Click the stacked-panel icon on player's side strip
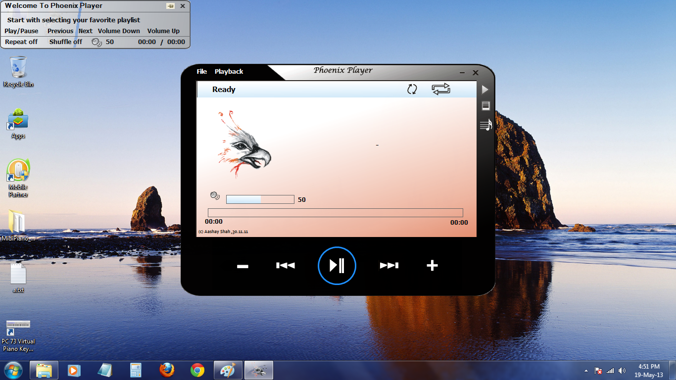Screen dimensions: 676x380 coord(485,105)
